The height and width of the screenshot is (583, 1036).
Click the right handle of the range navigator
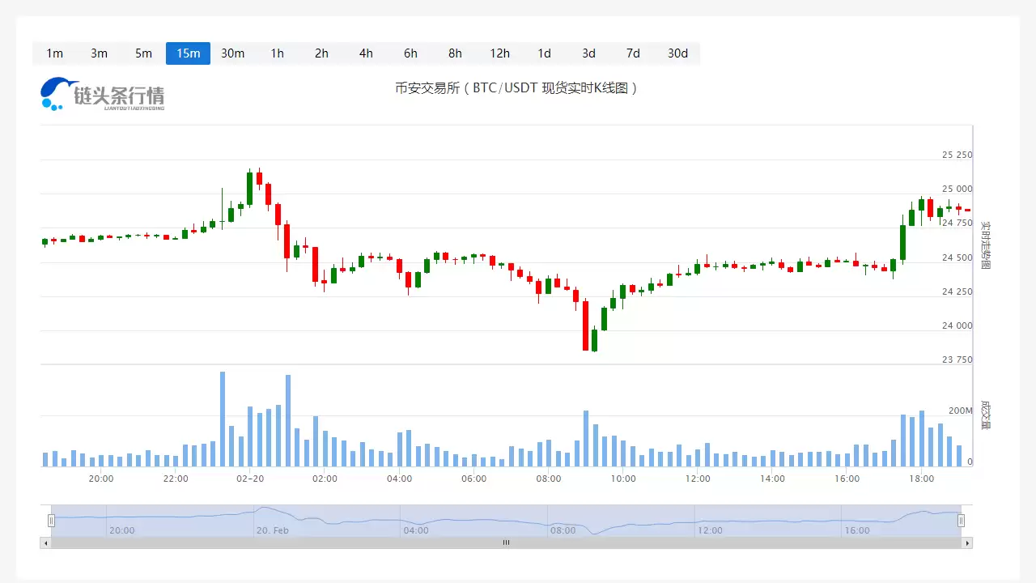click(x=962, y=520)
